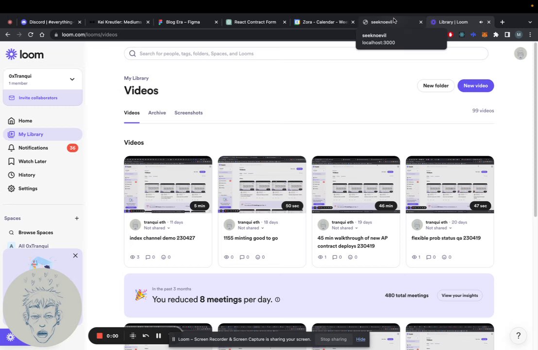Switch to the Discord browser tab
The width and height of the screenshot is (538, 350).
tap(51, 22)
